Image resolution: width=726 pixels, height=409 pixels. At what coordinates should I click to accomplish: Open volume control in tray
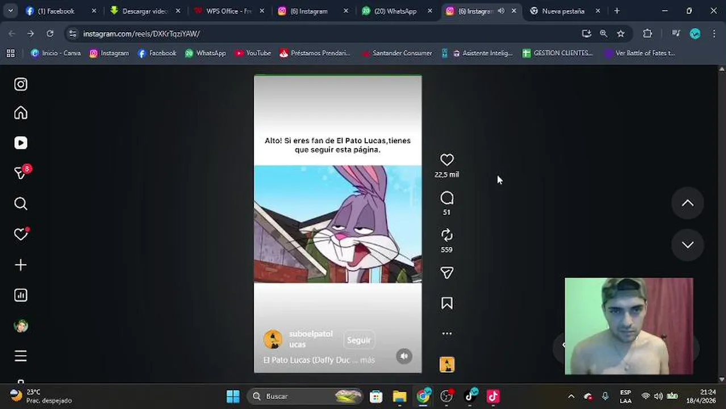[x=658, y=396]
